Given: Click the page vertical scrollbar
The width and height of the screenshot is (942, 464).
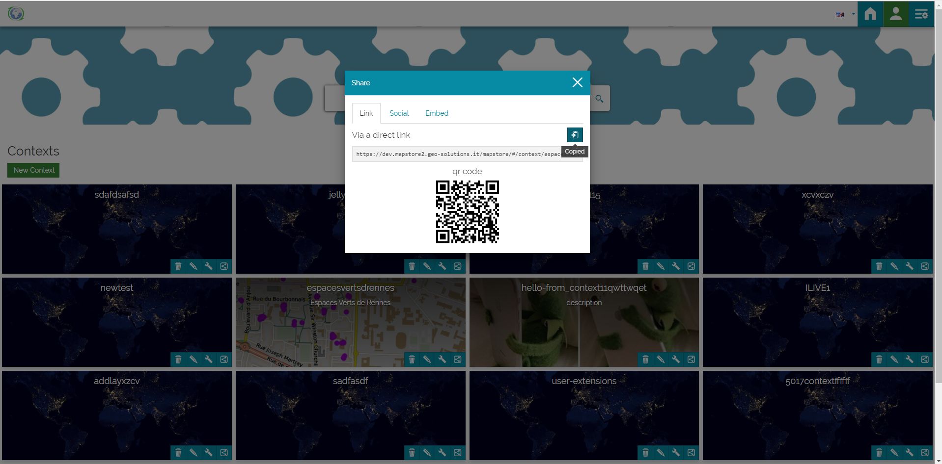Looking at the screenshot, I should [938, 196].
